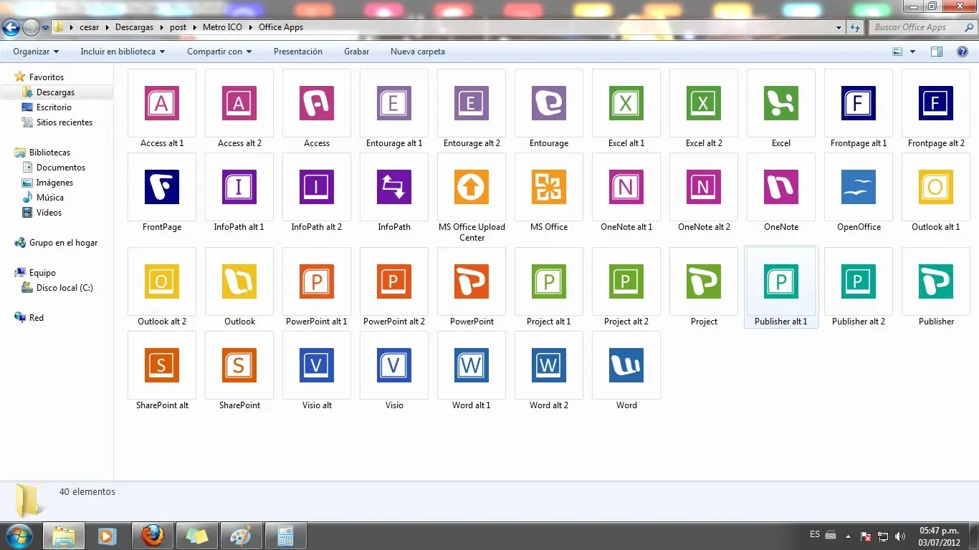Open the Compartir con menu
The height and width of the screenshot is (550, 979).
[x=219, y=52]
